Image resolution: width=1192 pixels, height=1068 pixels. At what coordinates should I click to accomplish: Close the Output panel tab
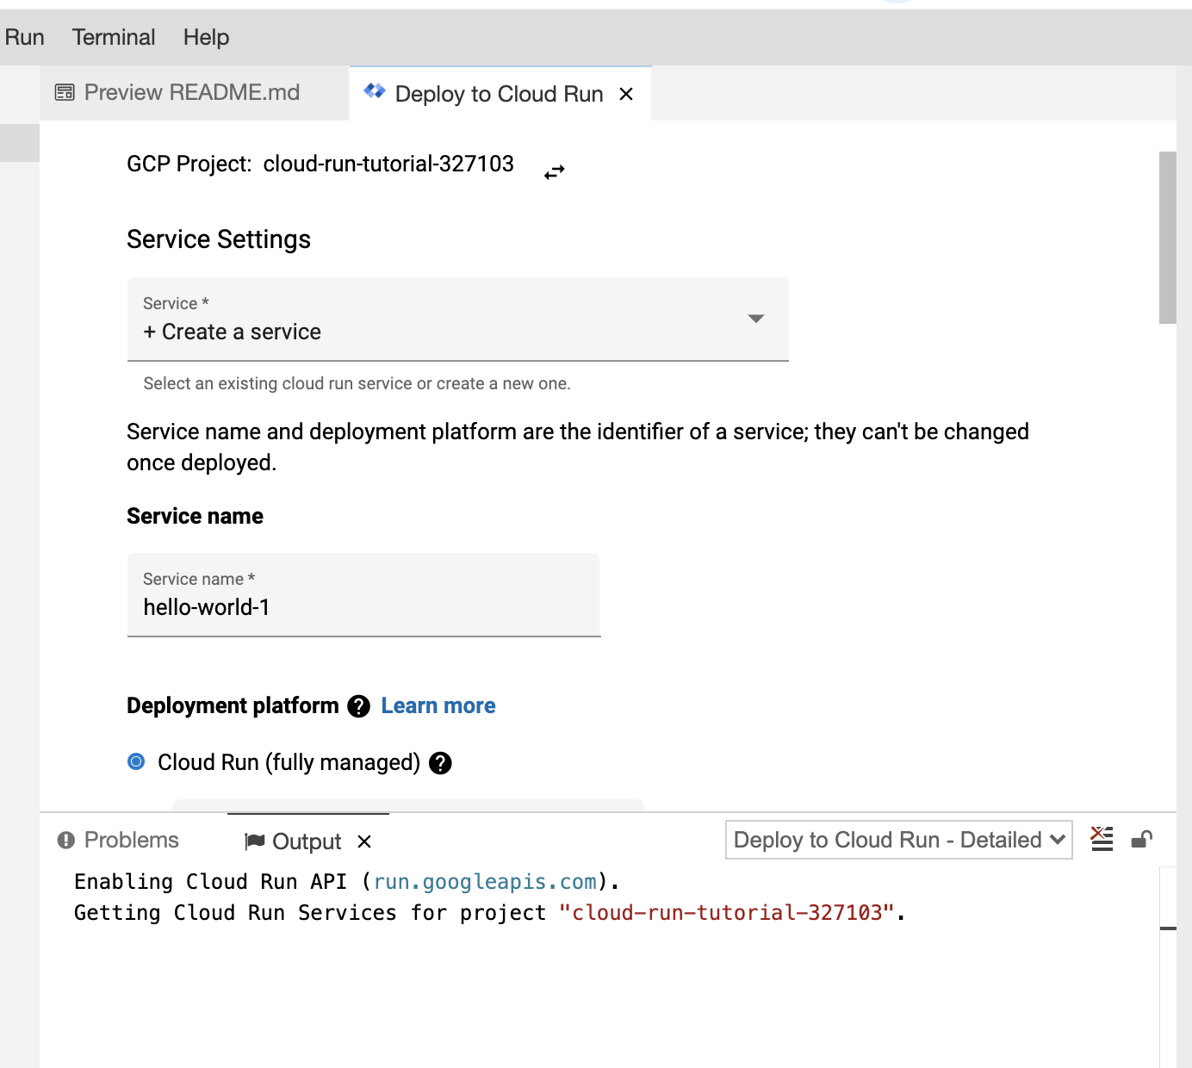tap(364, 841)
